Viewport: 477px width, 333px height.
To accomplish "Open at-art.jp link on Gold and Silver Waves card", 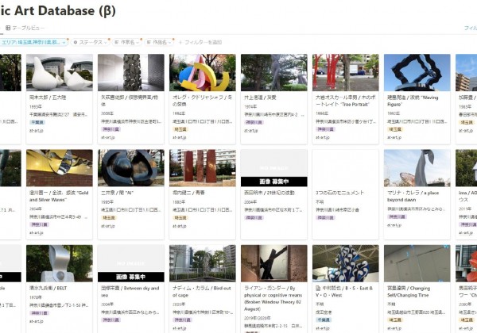I will coord(37,233).
